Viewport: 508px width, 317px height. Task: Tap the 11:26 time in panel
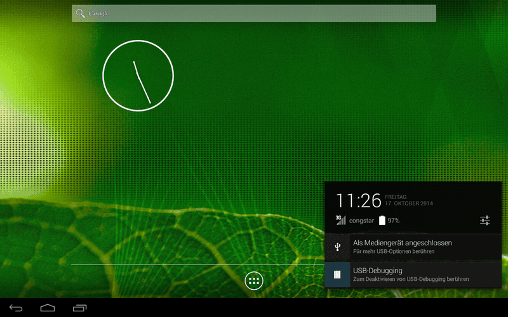[358, 200]
